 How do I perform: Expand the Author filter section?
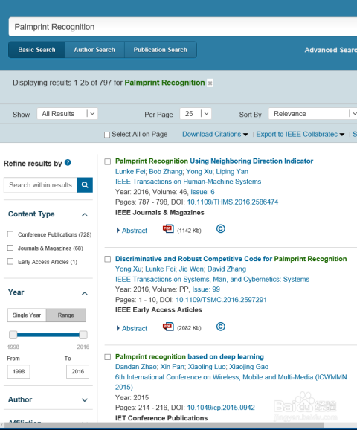[48, 399]
